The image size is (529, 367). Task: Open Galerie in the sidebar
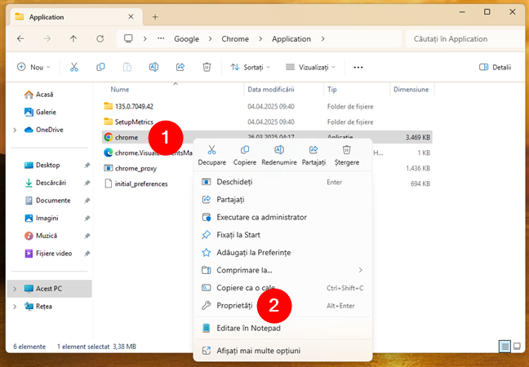pos(46,112)
